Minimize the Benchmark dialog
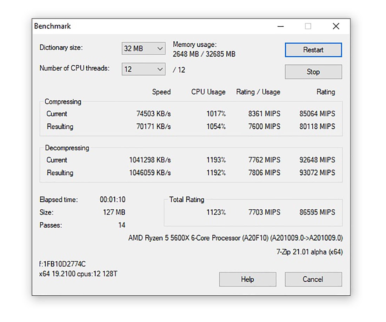386x322 pixels. coord(280,26)
